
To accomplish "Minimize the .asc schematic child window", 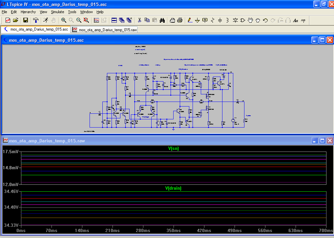I will coord(315,40).
